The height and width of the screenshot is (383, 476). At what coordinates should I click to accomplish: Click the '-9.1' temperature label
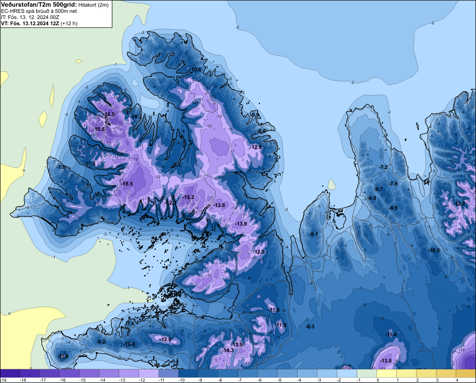click(x=313, y=234)
